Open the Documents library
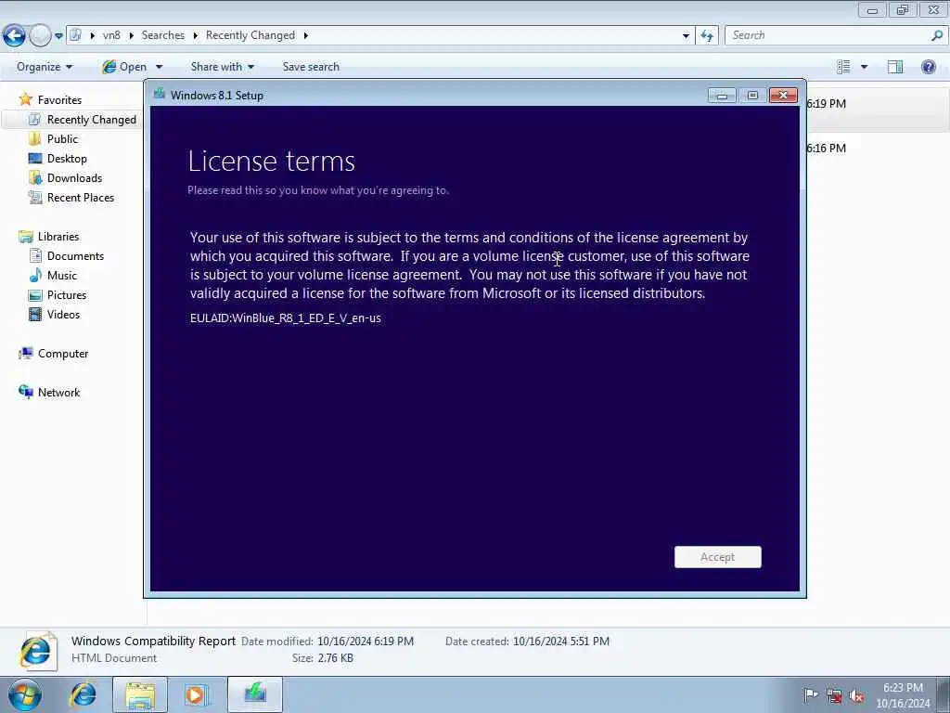The height and width of the screenshot is (713, 950). (75, 256)
